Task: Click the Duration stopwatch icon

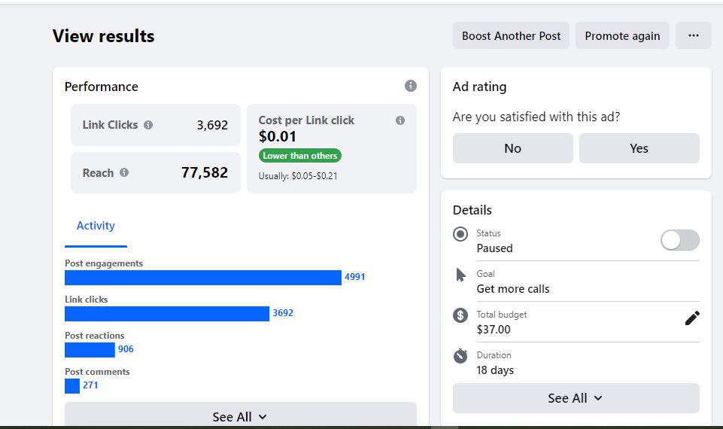Action: pos(460,356)
